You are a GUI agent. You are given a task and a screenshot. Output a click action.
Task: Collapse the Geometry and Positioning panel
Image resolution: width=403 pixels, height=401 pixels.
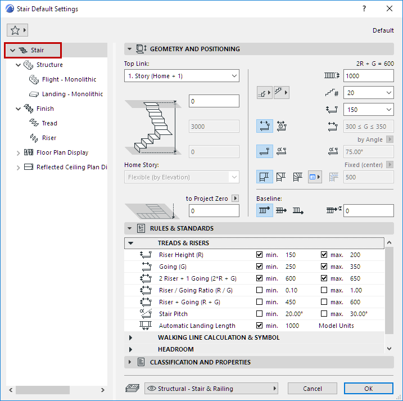click(x=129, y=49)
